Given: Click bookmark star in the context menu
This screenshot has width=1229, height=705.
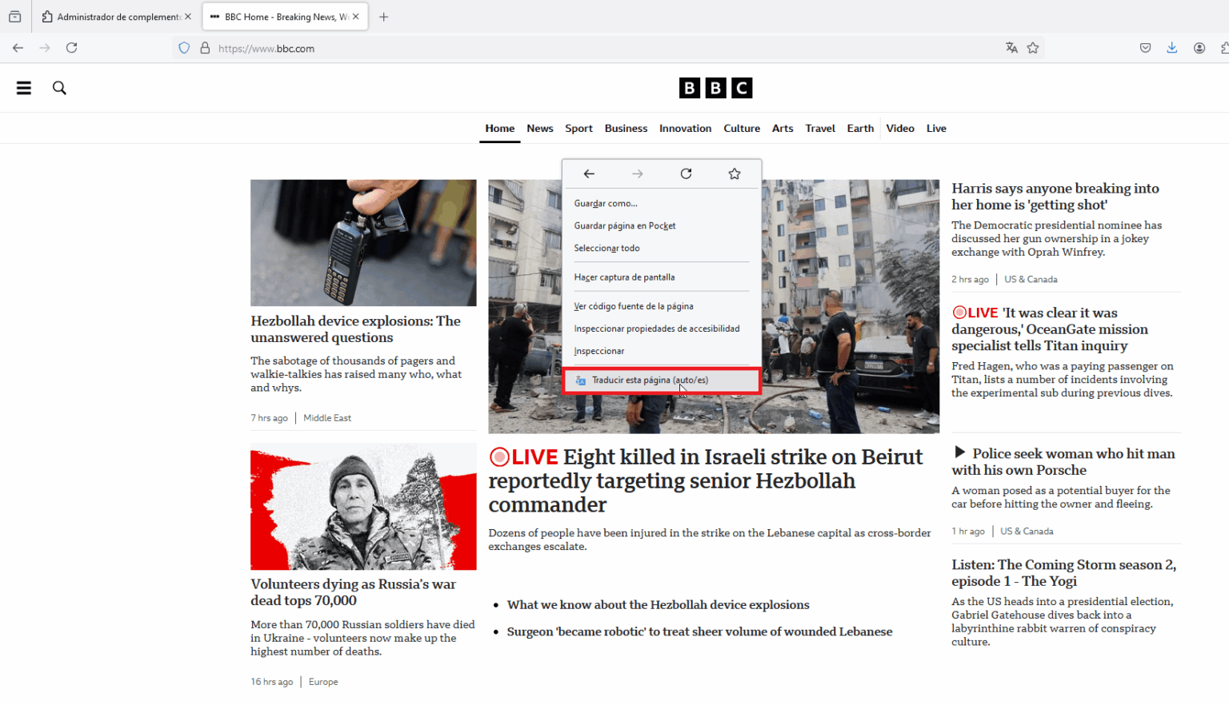Looking at the screenshot, I should [x=734, y=173].
